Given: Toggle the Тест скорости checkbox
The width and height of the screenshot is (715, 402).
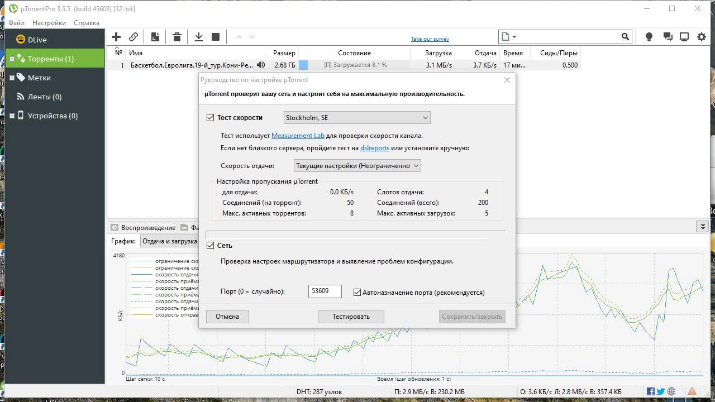Looking at the screenshot, I should (211, 118).
